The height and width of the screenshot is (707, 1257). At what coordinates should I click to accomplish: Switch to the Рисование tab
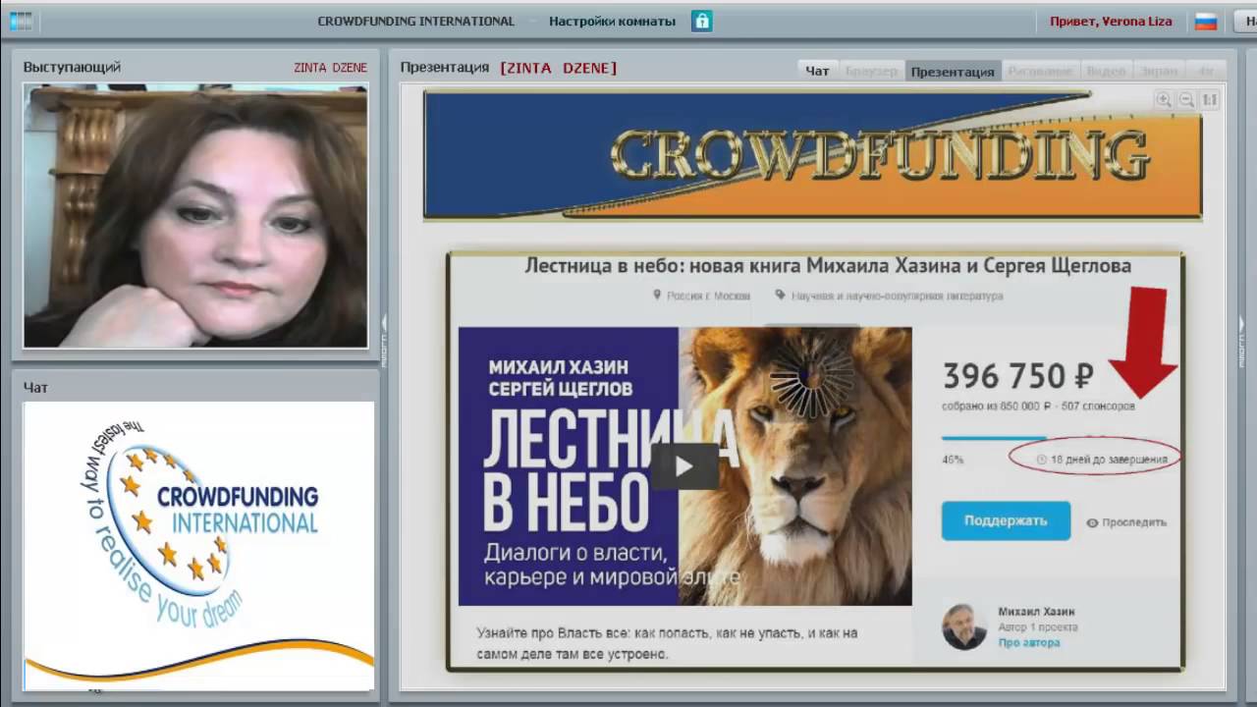coord(1040,71)
